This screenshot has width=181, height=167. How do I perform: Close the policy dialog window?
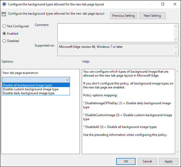point(175,4)
